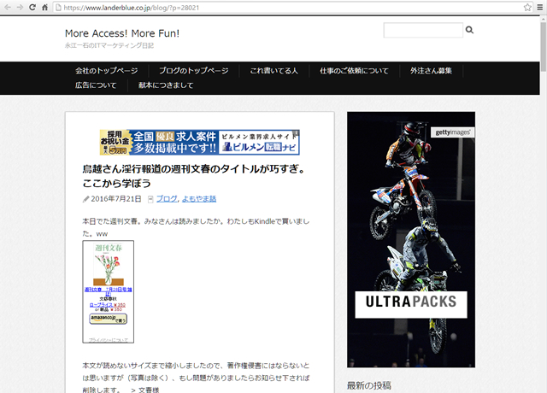The height and width of the screenshot is (393, 547).
Task: Select the 広告について menu item
Action: (x=96, y=85)
